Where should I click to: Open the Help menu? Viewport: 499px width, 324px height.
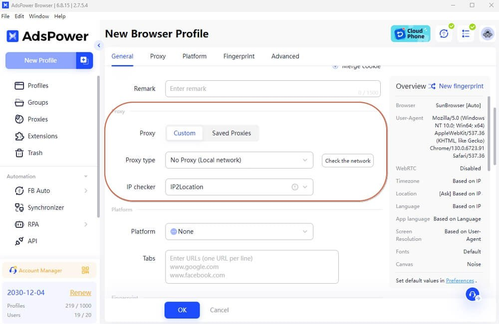(60, 16)
